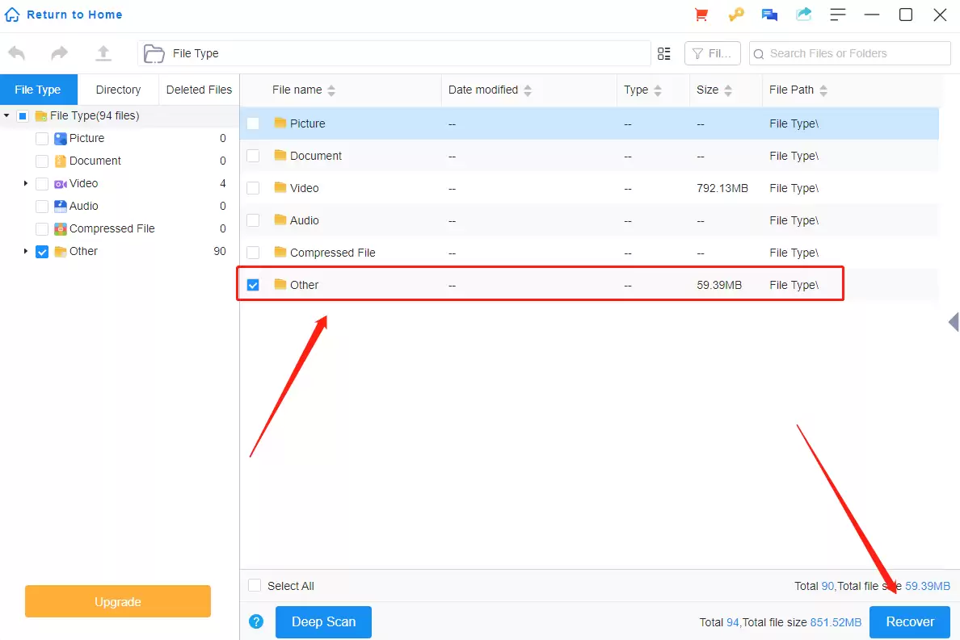Viewport: 960px width, 640px height.
Task: Click the back navigation arrow
Action: pos(17,53)
